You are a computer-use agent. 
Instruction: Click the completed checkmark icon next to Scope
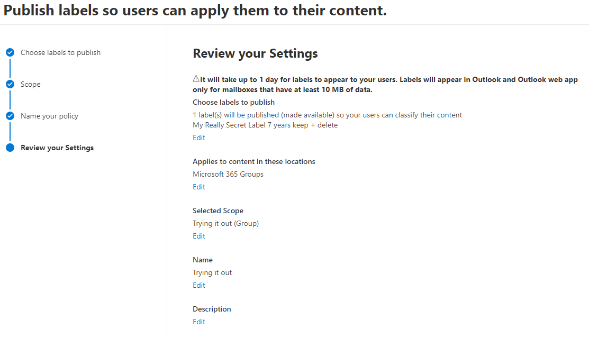coord(10,84)
